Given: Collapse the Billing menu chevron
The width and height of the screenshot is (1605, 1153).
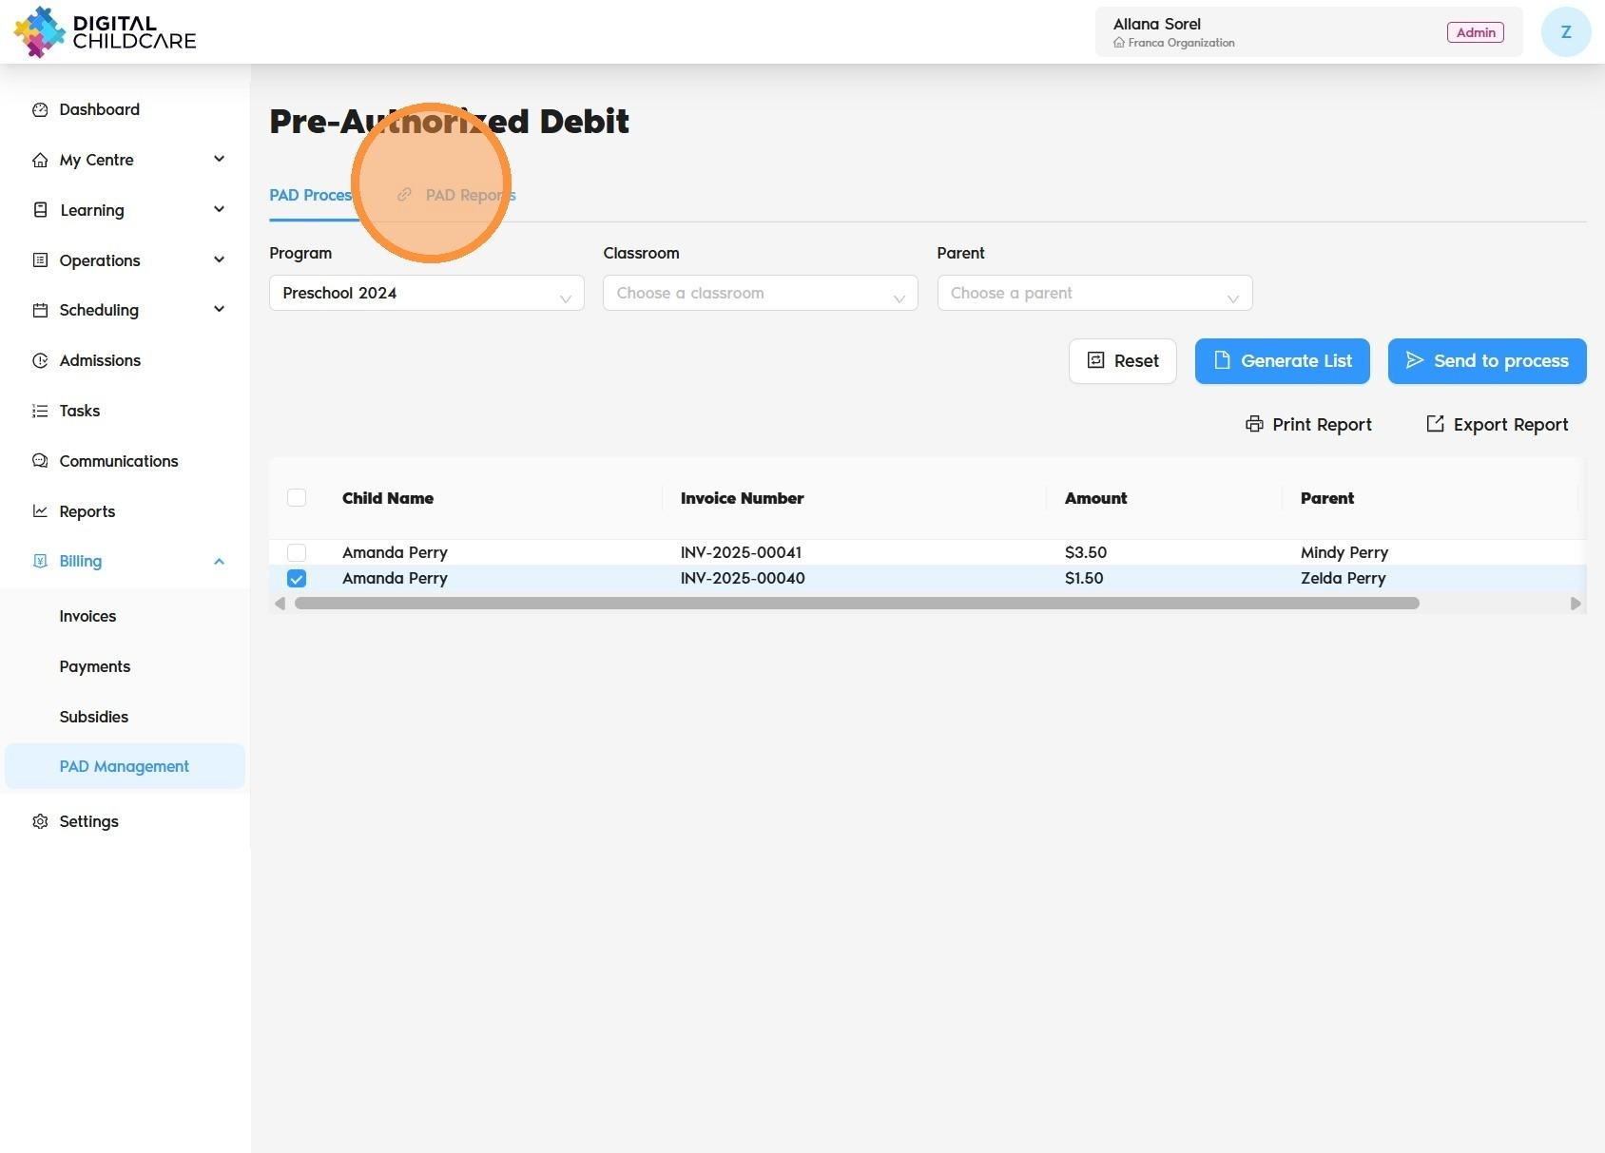Looking at the screenshot, I should 219,561.
